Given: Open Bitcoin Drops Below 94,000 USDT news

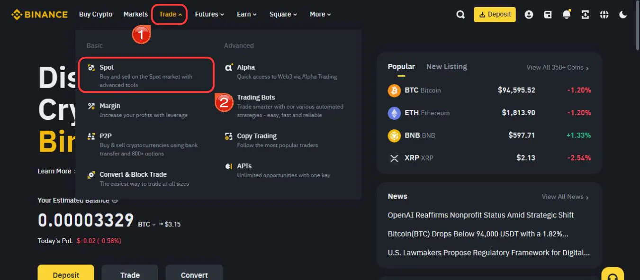Looking at the screenshot, I should [x=478, y=234].
